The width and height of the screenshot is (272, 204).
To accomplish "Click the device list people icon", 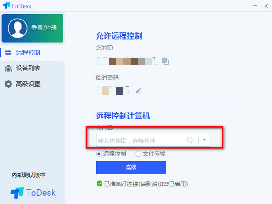I will tap(8, 68).
